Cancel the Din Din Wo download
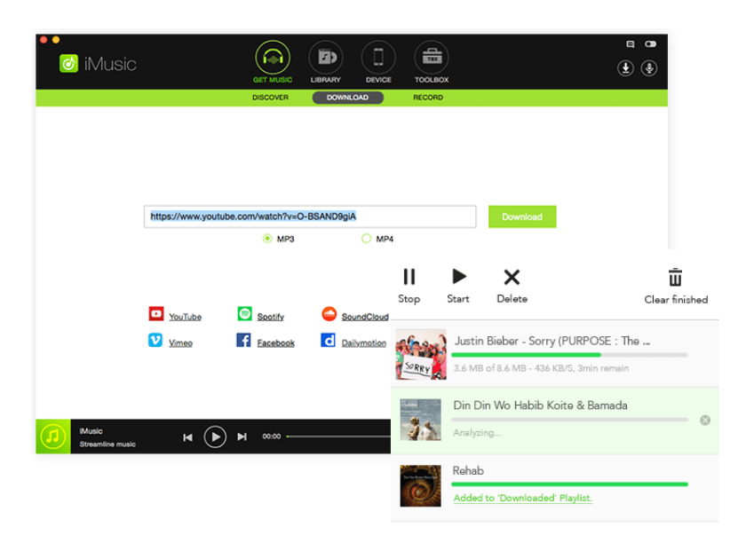746x543 pixels. 705,420
